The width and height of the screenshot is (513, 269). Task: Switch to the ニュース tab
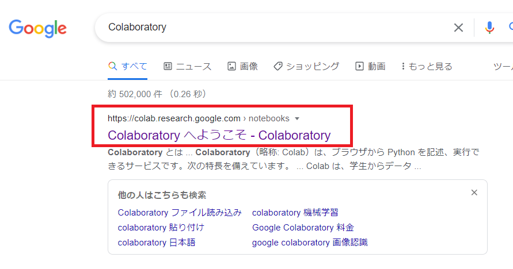188,67
